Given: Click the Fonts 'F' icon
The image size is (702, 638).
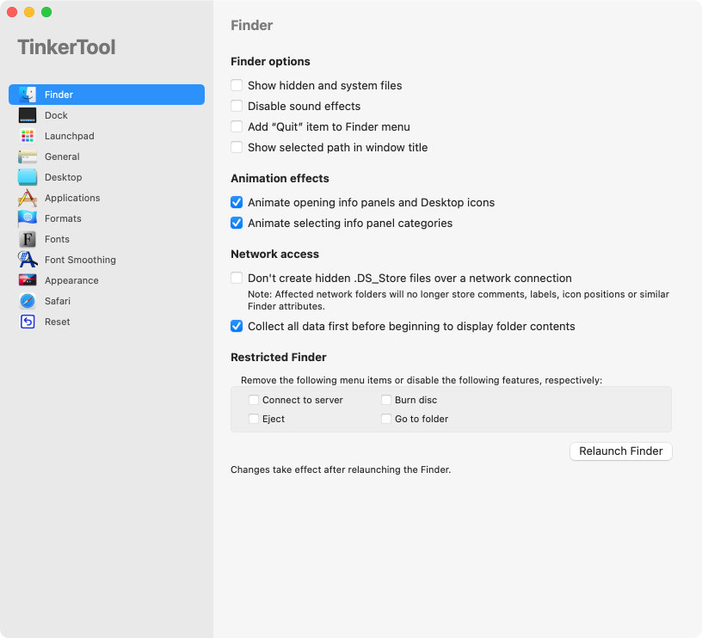Looking at the screenshot, I should [x=28, y=239].
